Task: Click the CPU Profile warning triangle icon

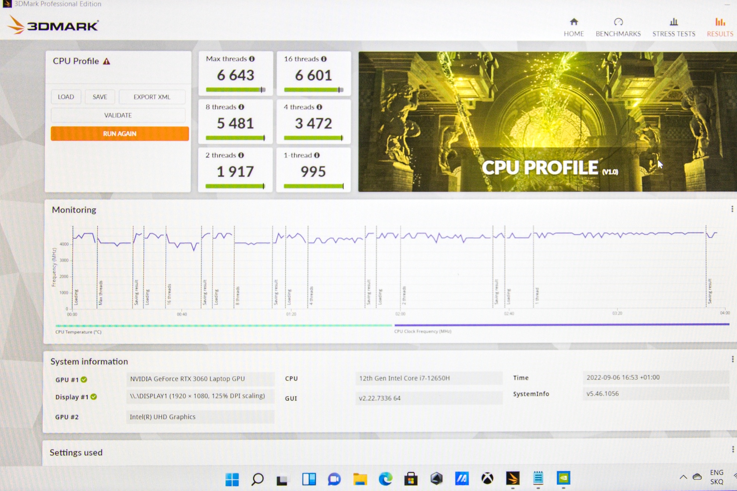Action: tap(107, 61)
